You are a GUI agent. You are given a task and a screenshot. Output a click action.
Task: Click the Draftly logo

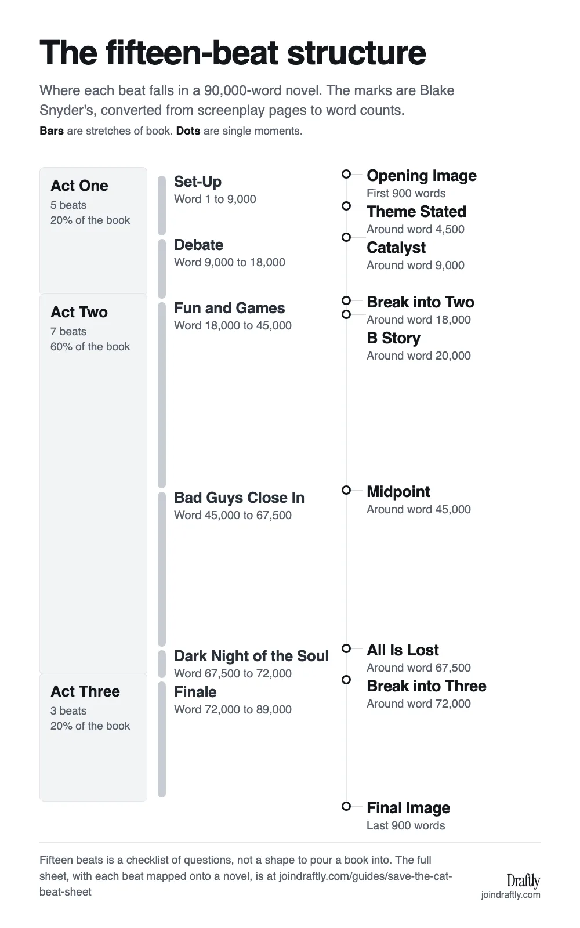click(523, 880)
